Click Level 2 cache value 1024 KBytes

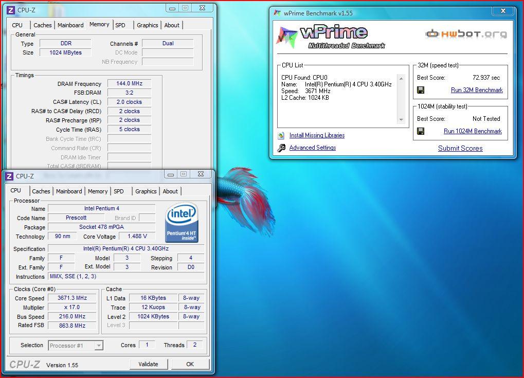coord(153,316)
